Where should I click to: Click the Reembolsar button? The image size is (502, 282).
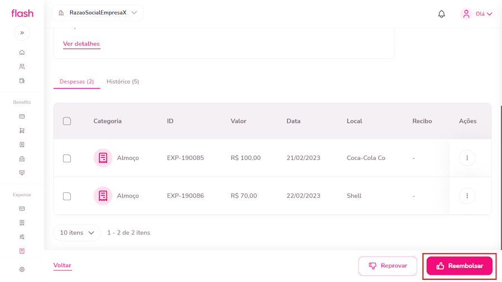[x=459, y=266]
